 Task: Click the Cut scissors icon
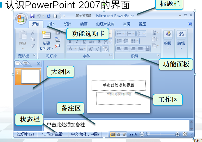[x=33, y=33]
